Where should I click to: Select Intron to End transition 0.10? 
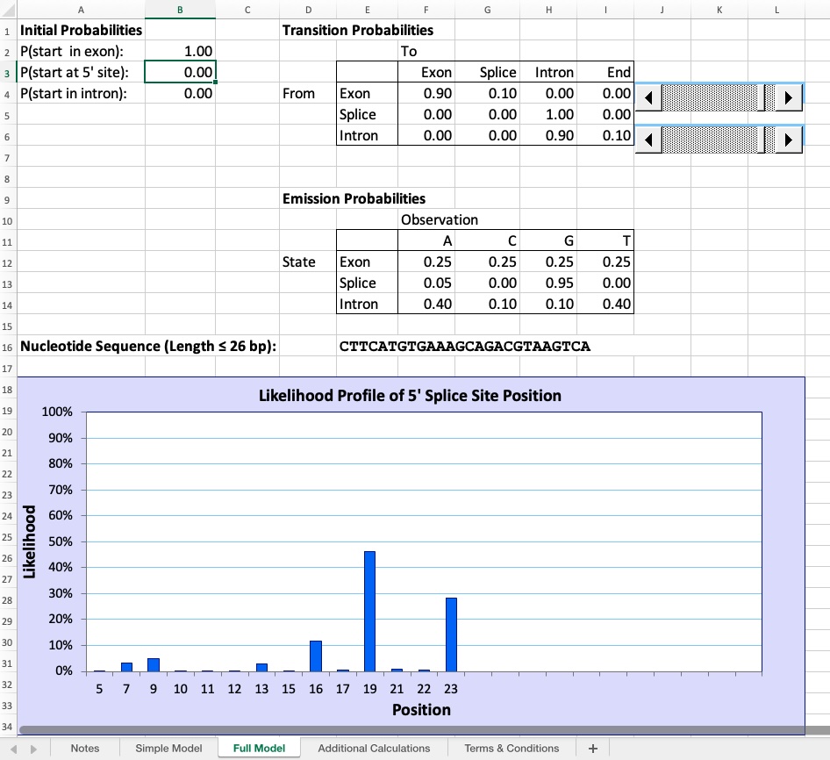click(605, 135)
